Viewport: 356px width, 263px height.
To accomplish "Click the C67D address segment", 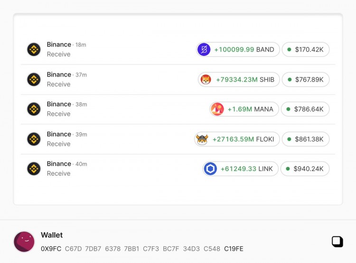I will click(73, 249).
